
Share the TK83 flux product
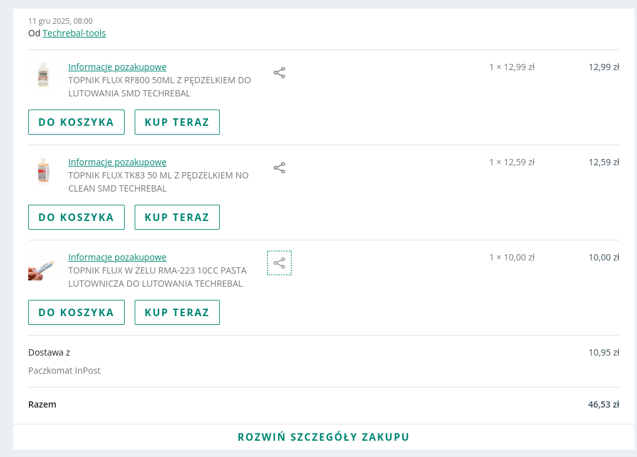pyautogui.click(x=279, y=168)
